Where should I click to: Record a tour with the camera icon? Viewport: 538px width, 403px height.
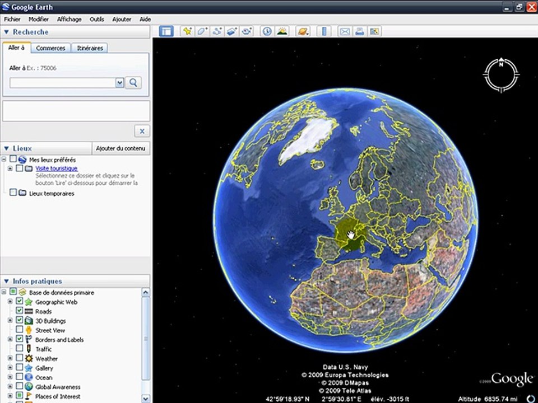click(247, 31)
